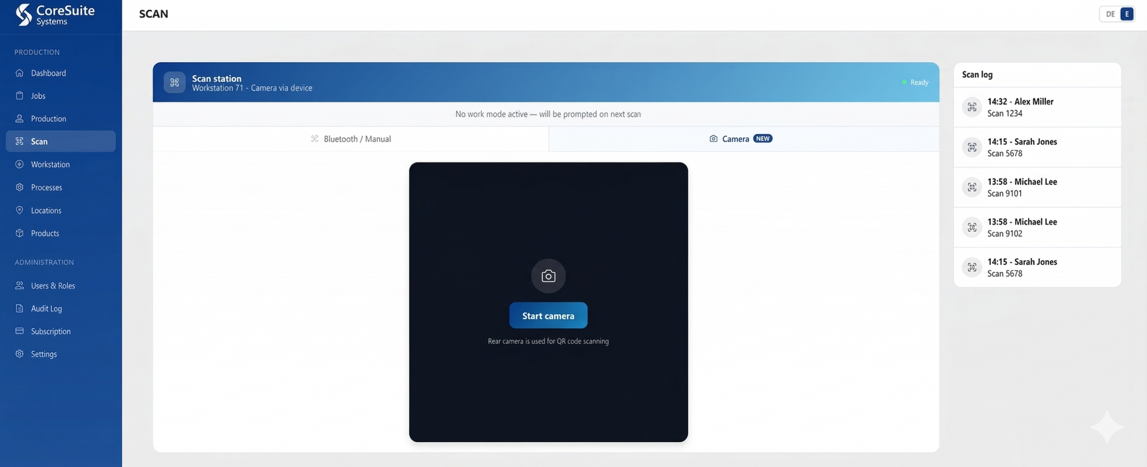Click the Scan station QR icon
The width and height of the screenshot is (1147, 467).
[174, 82]
